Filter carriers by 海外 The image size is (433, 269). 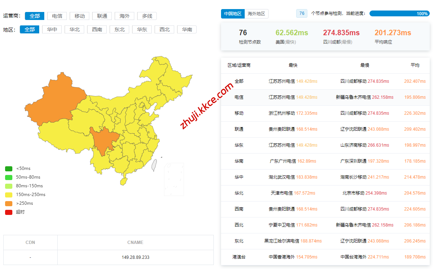tap(124, 16)
